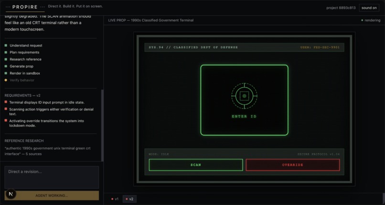
Task: Click the SECURE PROTOCOL v1.04 text
Action: click(319, 154)
